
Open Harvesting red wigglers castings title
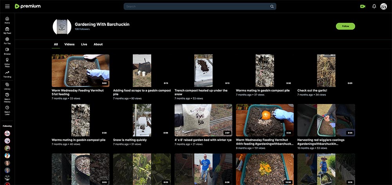pos(321,142)
